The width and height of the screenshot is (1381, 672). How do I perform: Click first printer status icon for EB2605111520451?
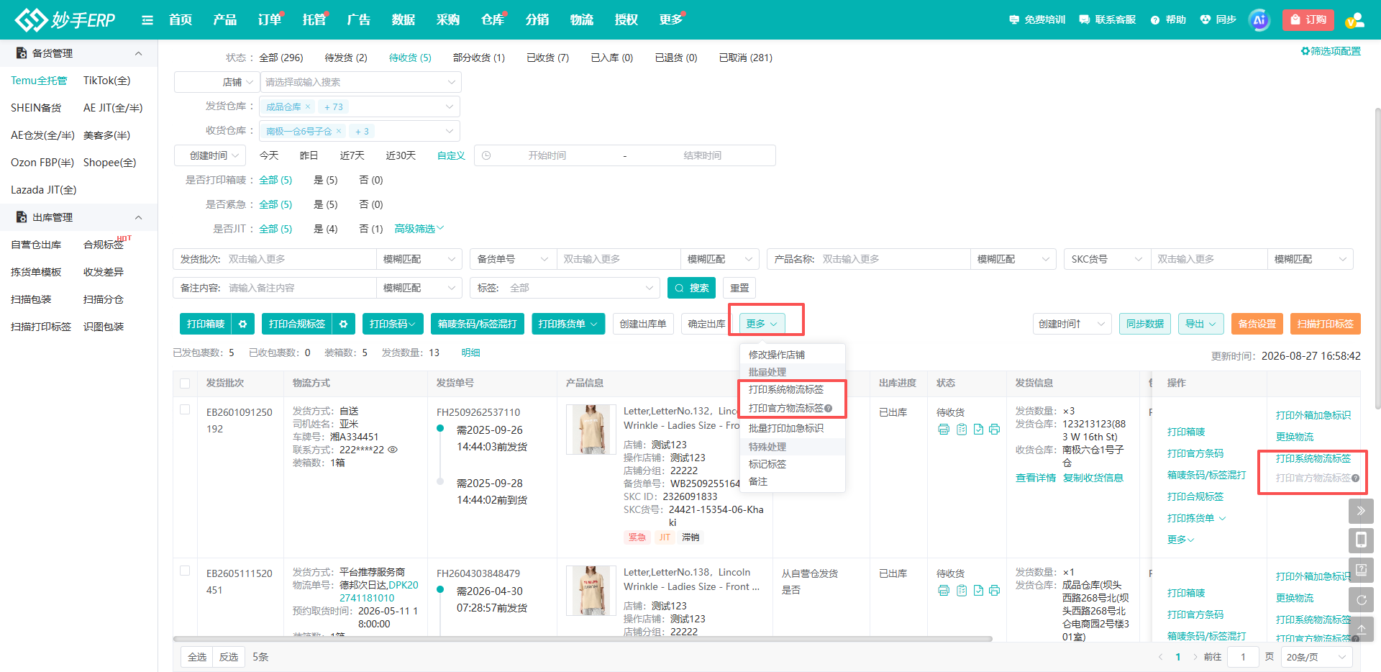944,591
